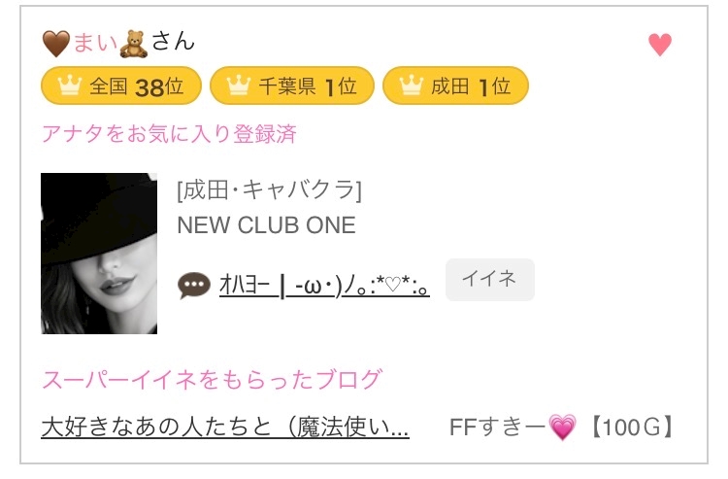The width and height of the screenshot is (728, 479).
Task: Click the sparkling pink heart emoji
Action: click(562, 427)
